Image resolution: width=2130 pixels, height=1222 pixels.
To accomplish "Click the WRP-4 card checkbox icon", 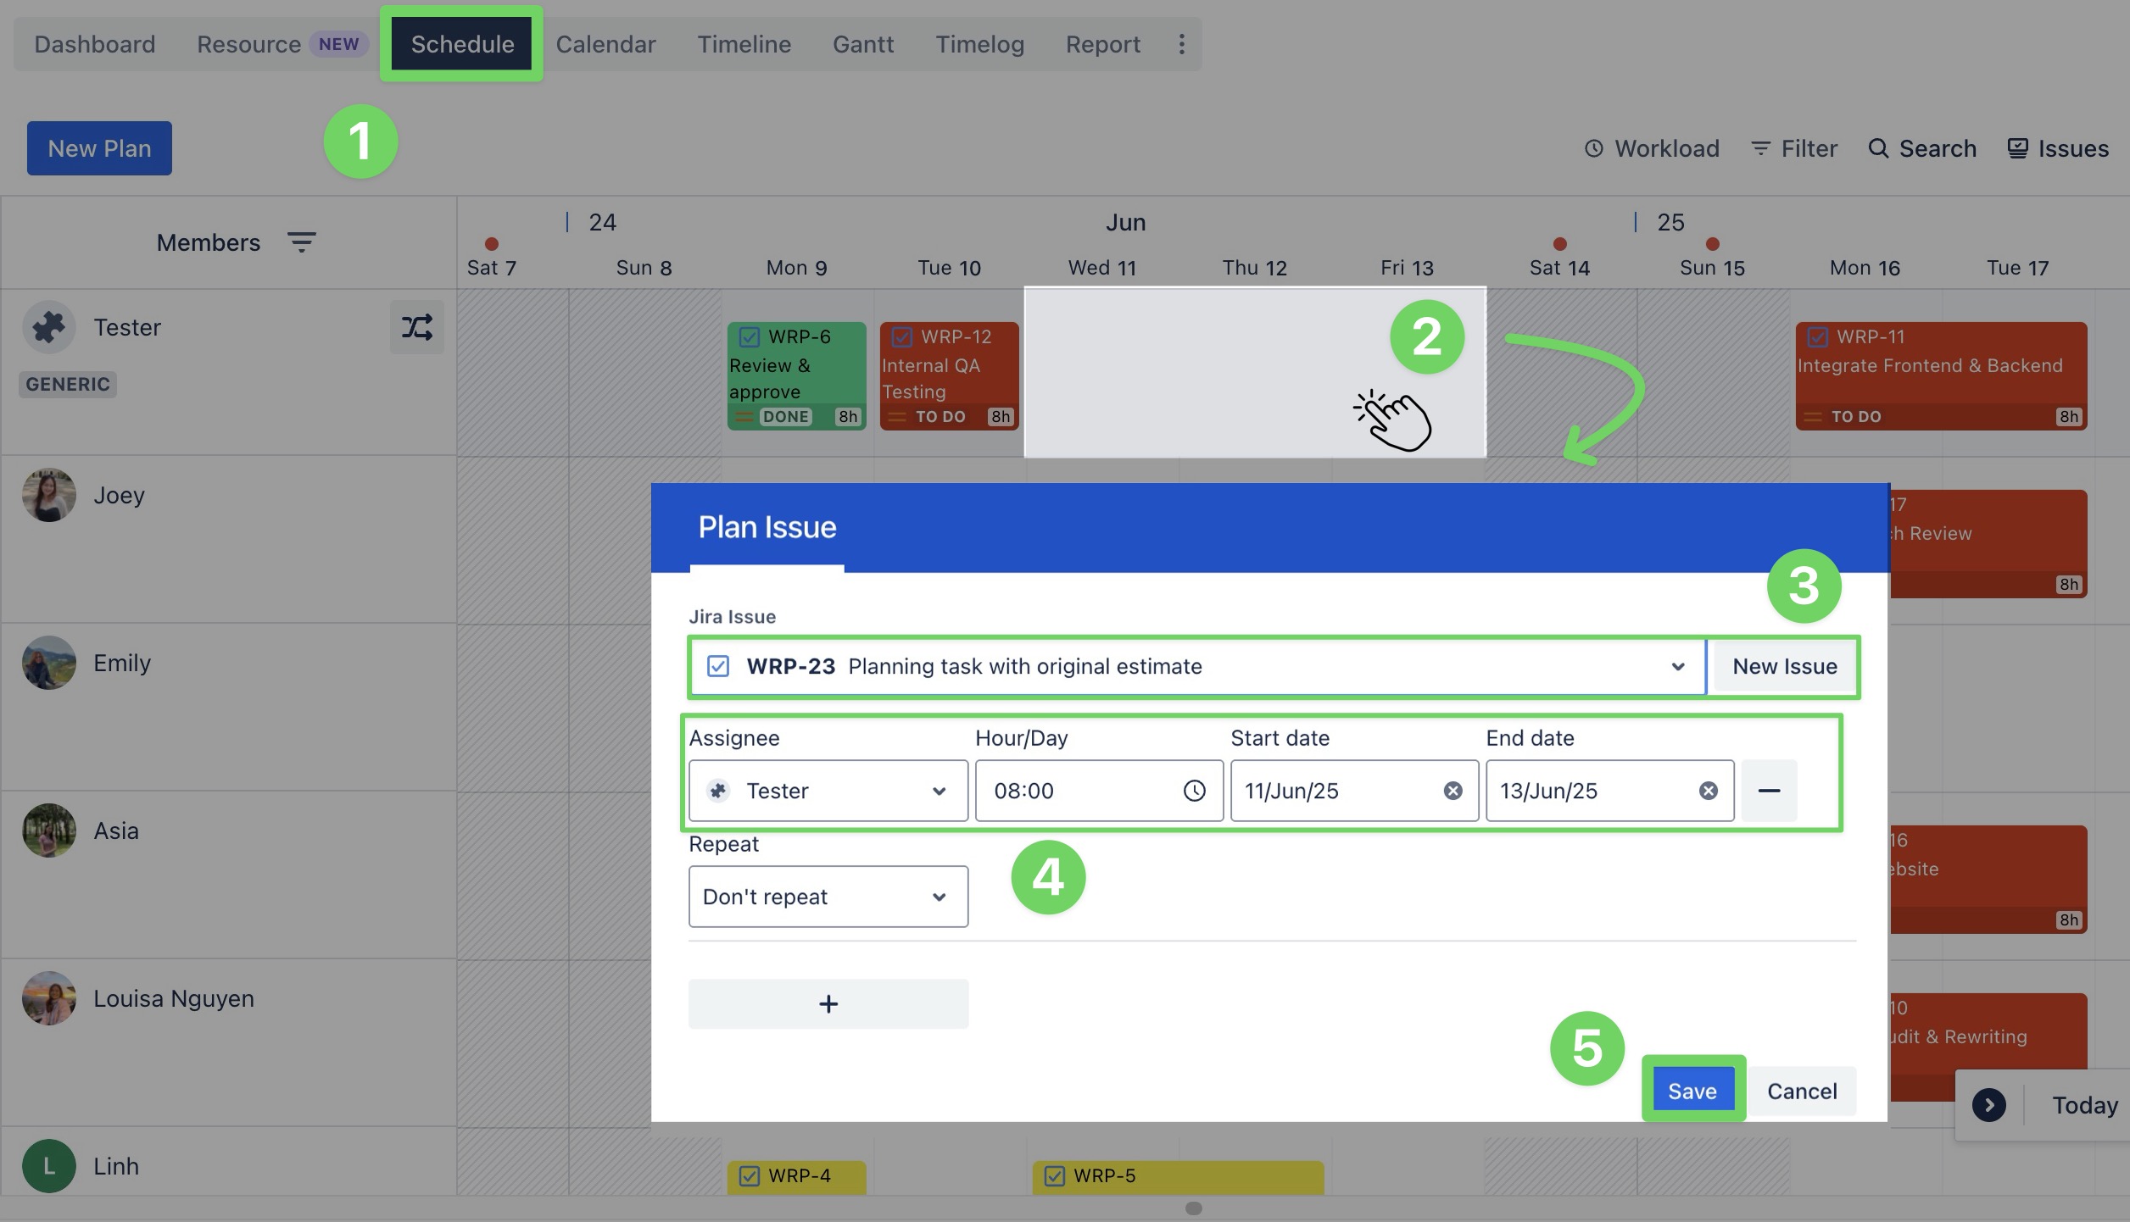I will [x=749, y=1176].
